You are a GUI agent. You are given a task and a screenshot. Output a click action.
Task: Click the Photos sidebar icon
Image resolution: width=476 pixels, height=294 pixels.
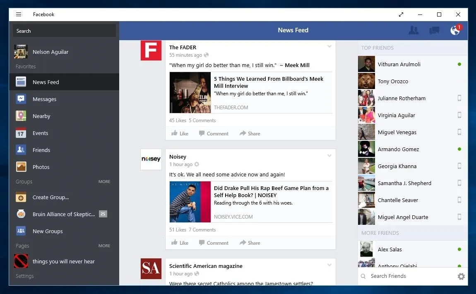[x=21, y=167]
